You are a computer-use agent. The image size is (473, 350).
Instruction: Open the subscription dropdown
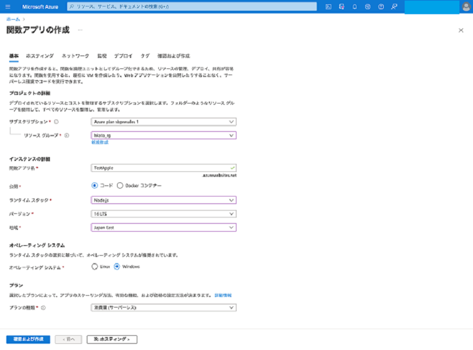point(163,122)
